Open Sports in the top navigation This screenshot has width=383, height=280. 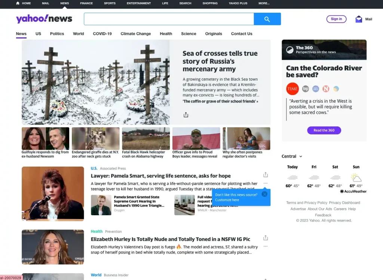click(110, 3)
